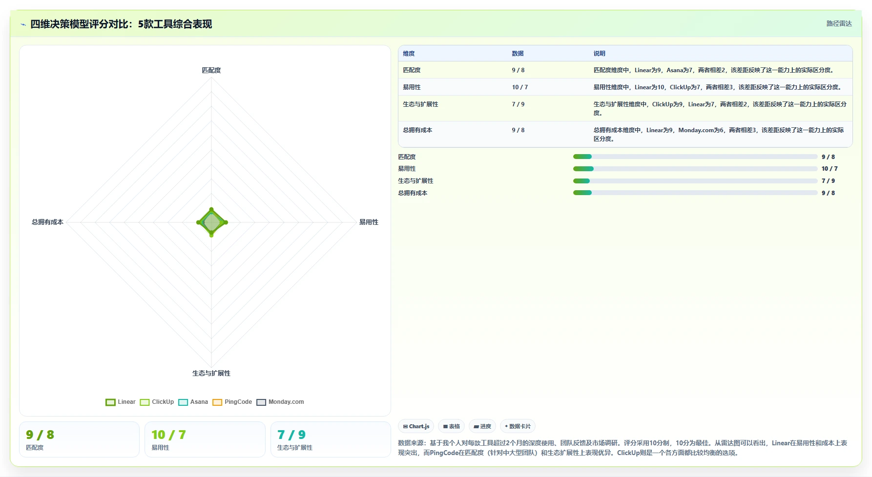Screen dimensions: 872x477
Task: Click the 说明 column header
Action: click(599, 54)
